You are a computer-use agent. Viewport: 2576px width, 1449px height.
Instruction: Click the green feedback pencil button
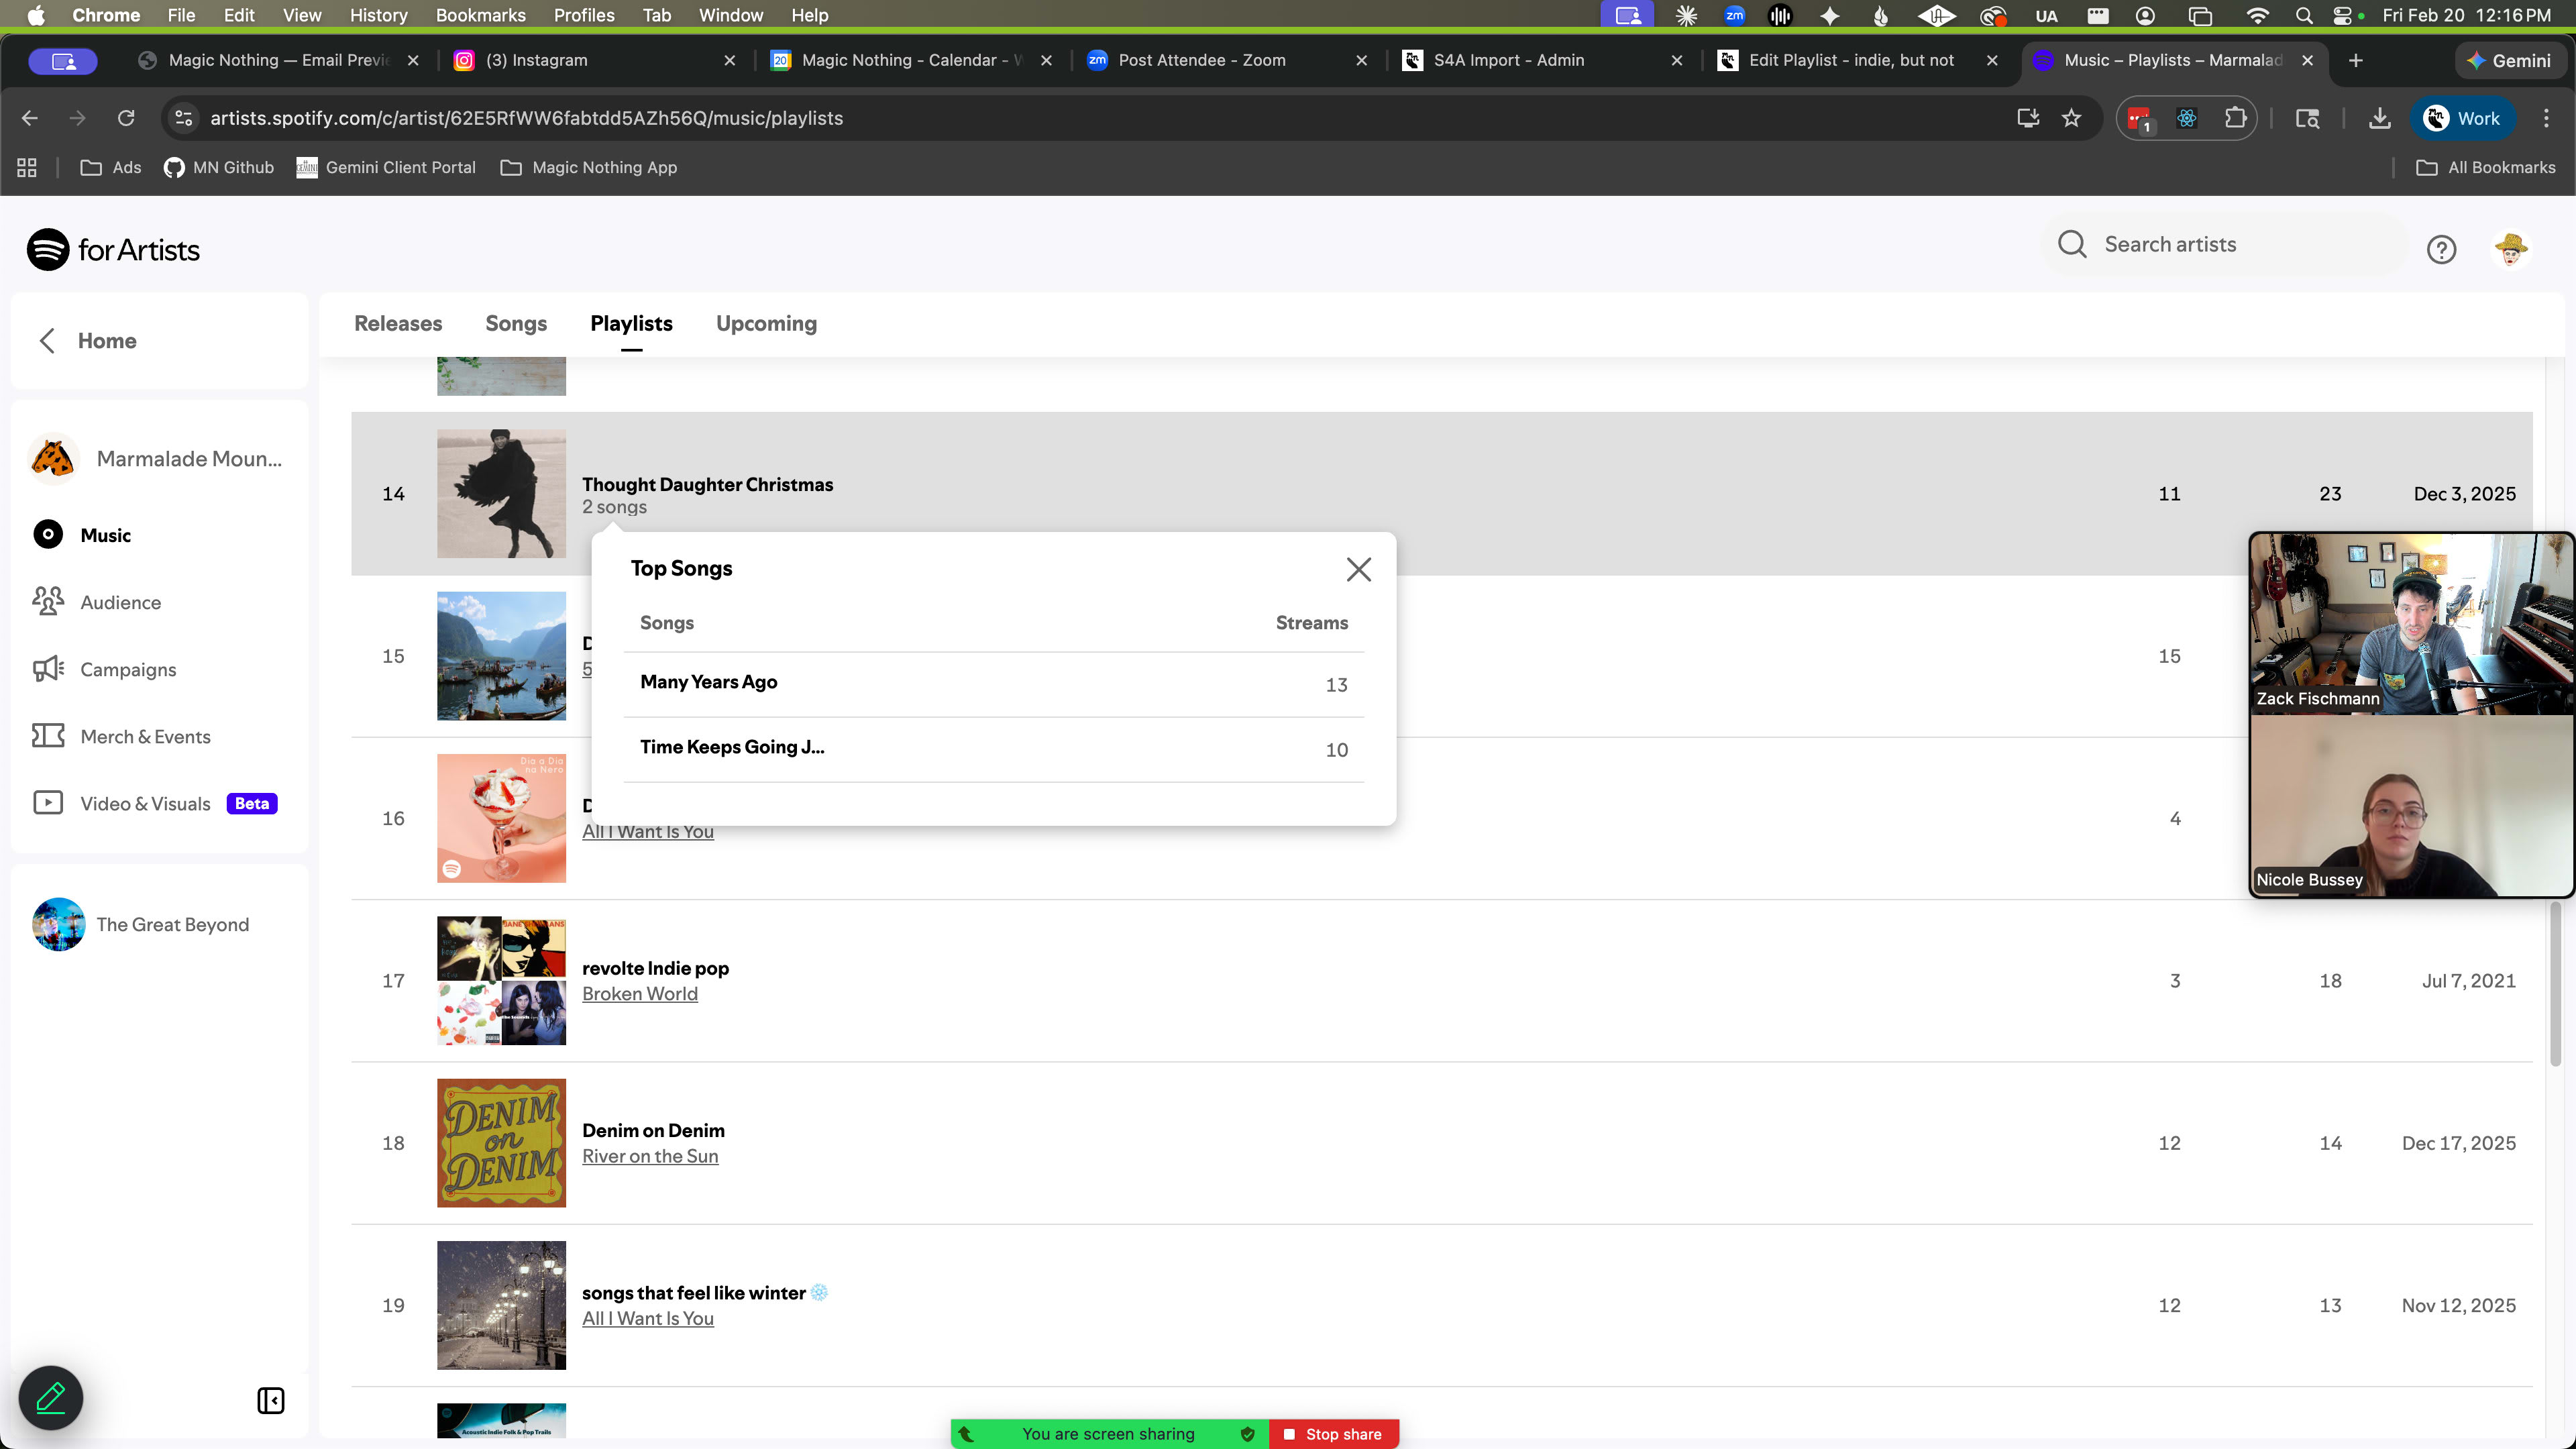click(x=51, y=1397)
